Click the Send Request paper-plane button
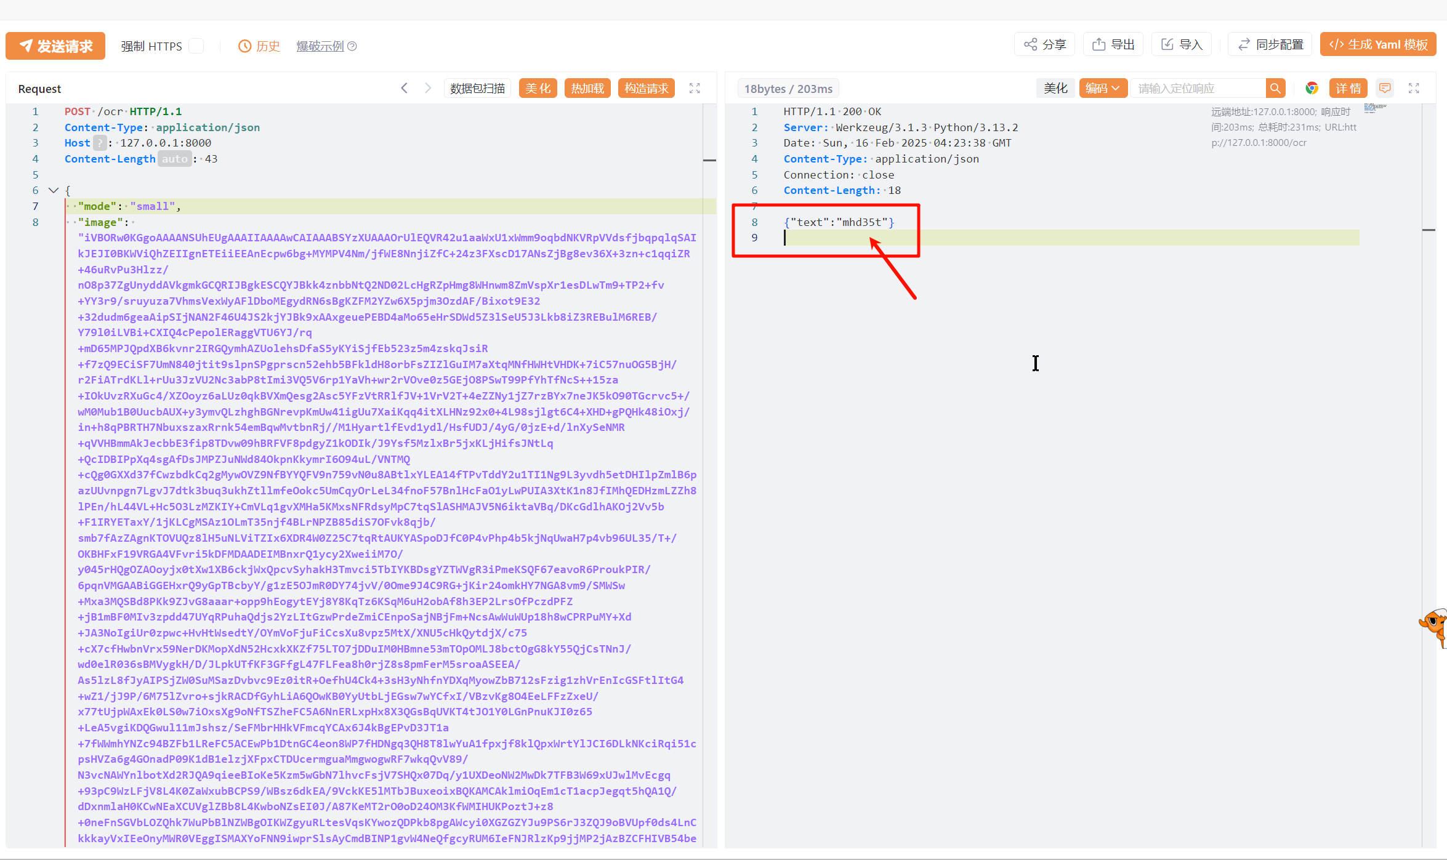The width and height of the screenshot is (1447, 860). pyautogui.click(x=55, y=46)
